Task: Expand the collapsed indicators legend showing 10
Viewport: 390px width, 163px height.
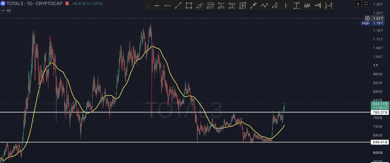Action: click(6, 11)
